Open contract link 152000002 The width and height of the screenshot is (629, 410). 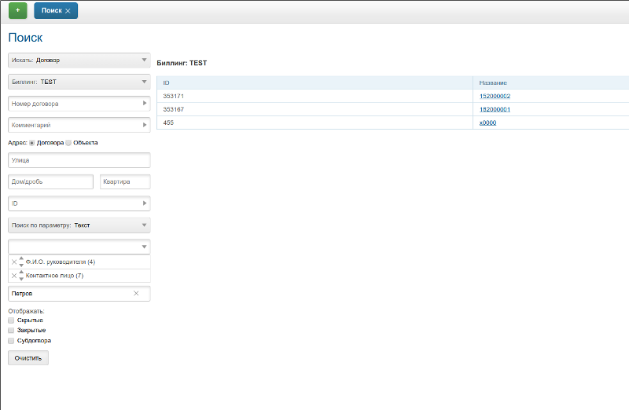pyautogui.click(x=495, y=96)
